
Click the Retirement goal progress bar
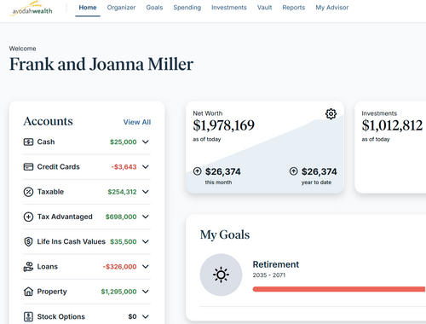(339, 289)
